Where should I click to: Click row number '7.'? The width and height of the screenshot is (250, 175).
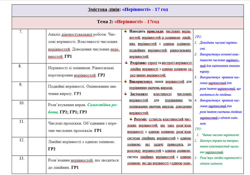(x=21, y=32)
